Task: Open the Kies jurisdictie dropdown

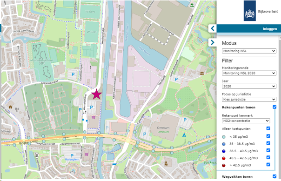Action: pyautogui.click(x=249, y=99)
